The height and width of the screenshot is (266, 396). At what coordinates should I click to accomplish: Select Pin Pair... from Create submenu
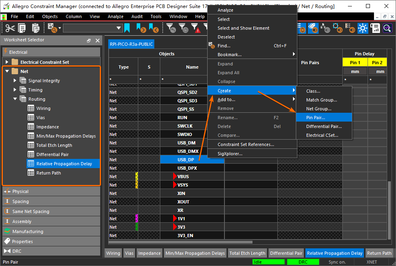click(315, 118)
